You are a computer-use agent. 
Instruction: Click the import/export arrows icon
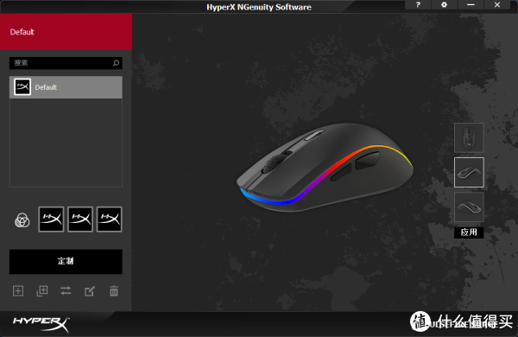(x=66, y=291)
